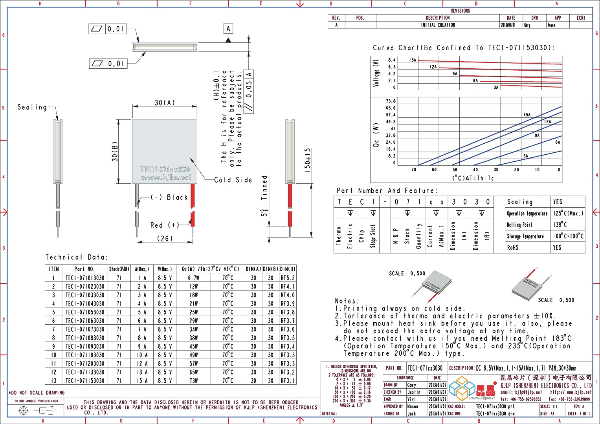The image size is (600, 424).
Task: Click the TEC1-071073030 part number cell
Action: click(x=85, y=329)
